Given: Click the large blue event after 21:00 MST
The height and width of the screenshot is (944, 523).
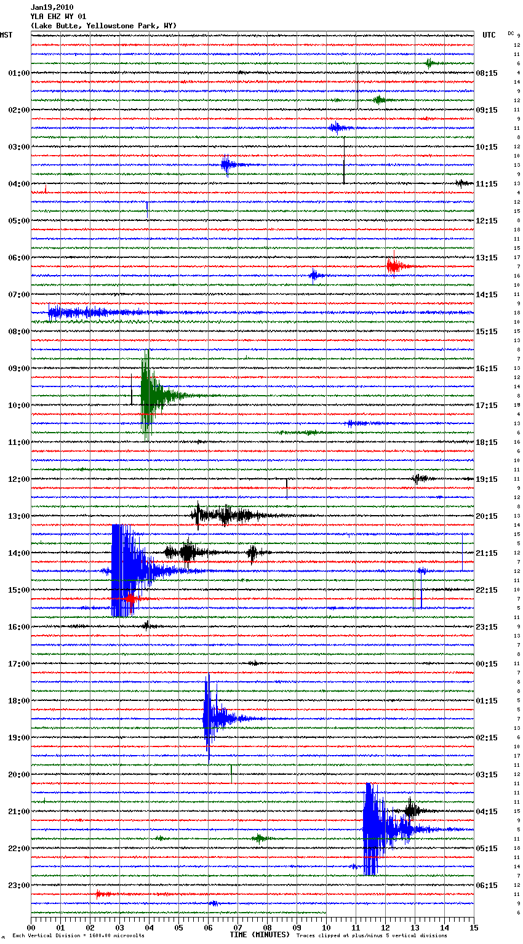Looking at the screenshot, I should pos(372,829).
